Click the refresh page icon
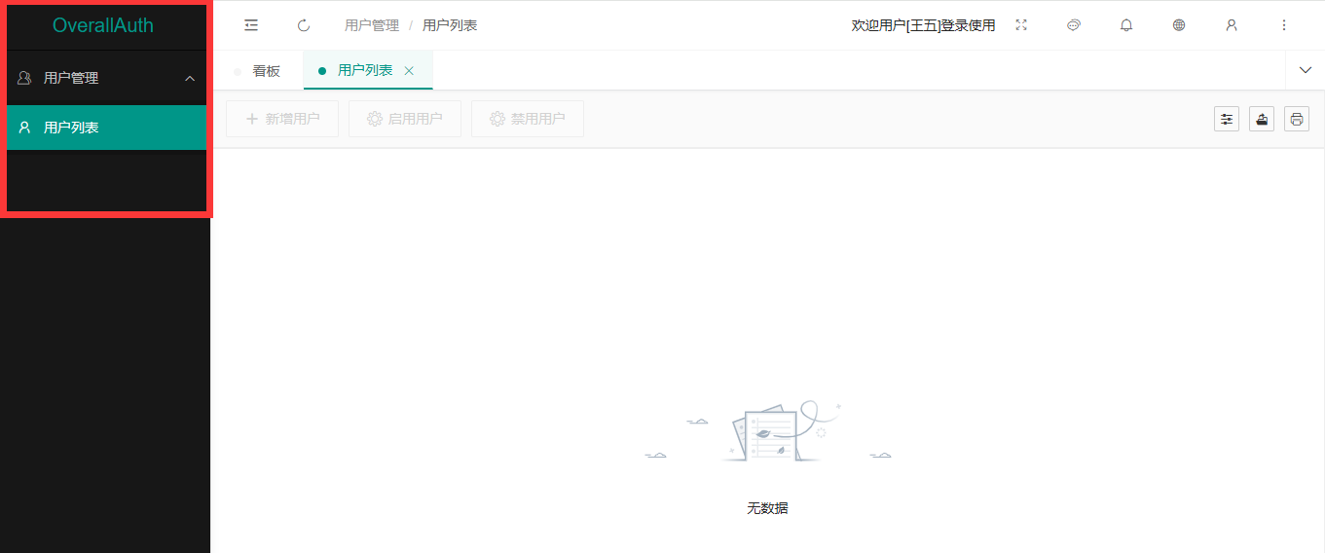 [x=304, y=25]
